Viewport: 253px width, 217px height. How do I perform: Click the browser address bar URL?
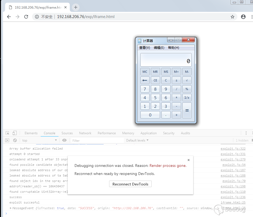coord(86,17)
